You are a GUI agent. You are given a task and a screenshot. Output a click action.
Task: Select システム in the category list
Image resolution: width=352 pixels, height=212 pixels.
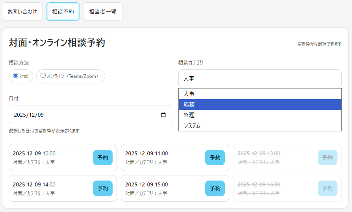[x=259, y=126]
